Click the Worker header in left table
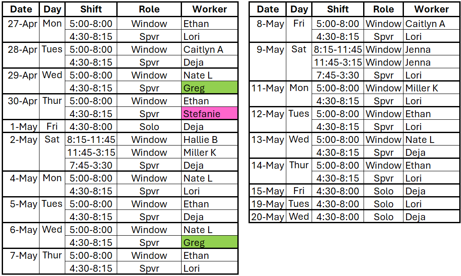461x276 pixels. (209, 9)
